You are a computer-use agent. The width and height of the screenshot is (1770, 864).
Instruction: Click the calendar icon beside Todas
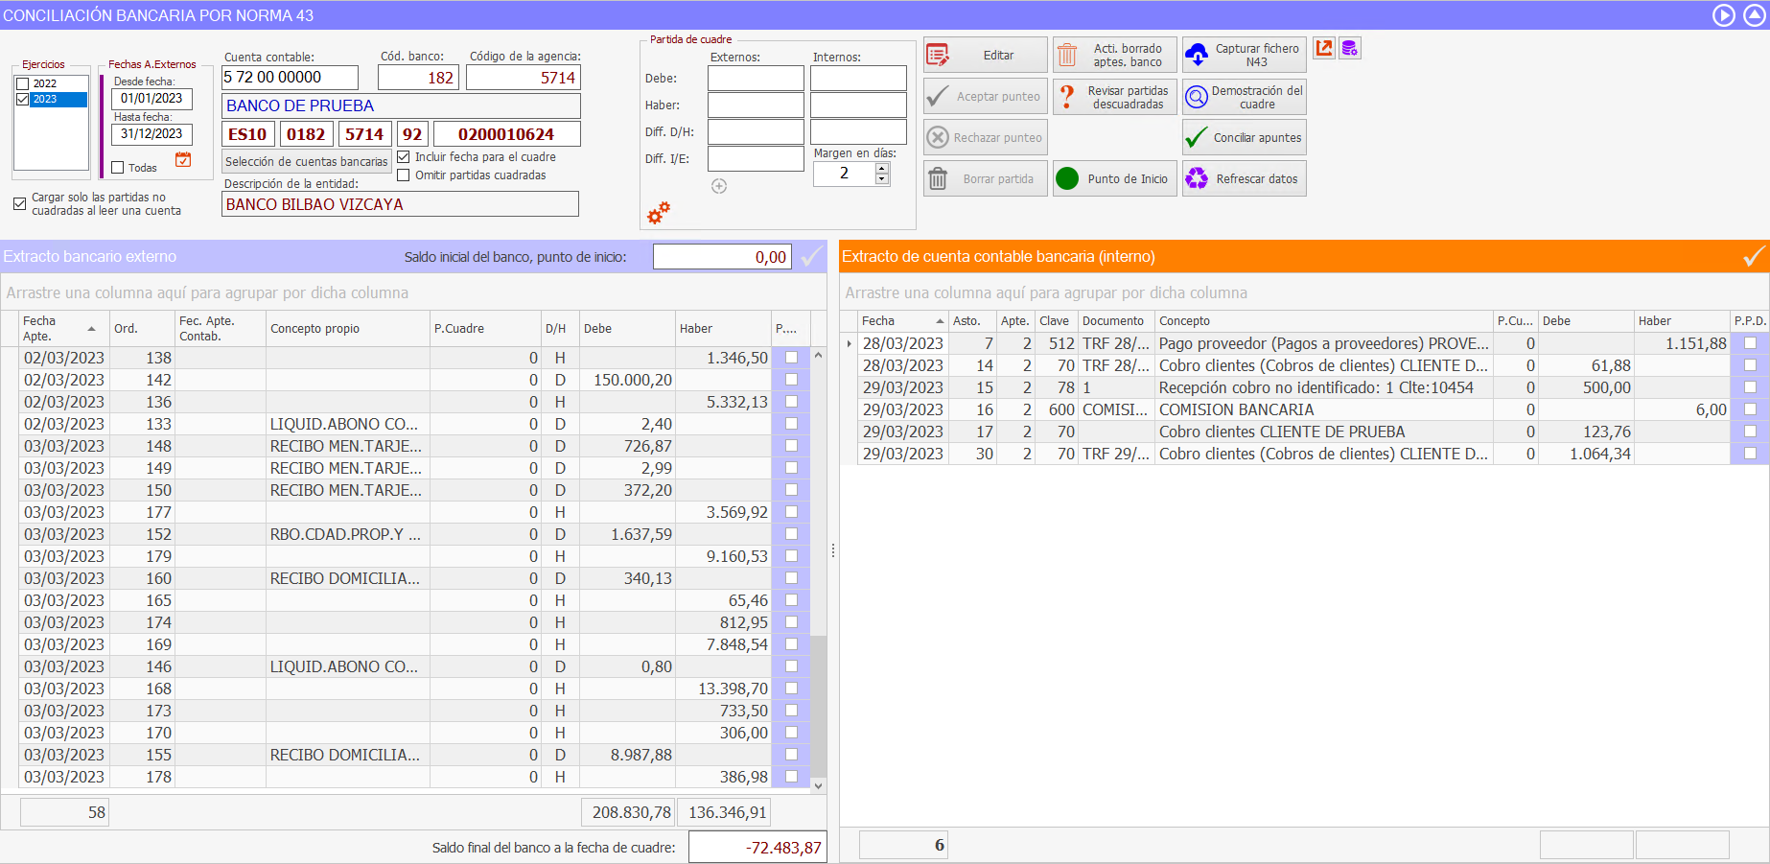[x=183, y=160]
